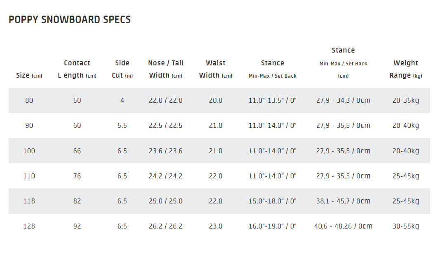
Task: Click contact length value 92
Action: (77, 226)
